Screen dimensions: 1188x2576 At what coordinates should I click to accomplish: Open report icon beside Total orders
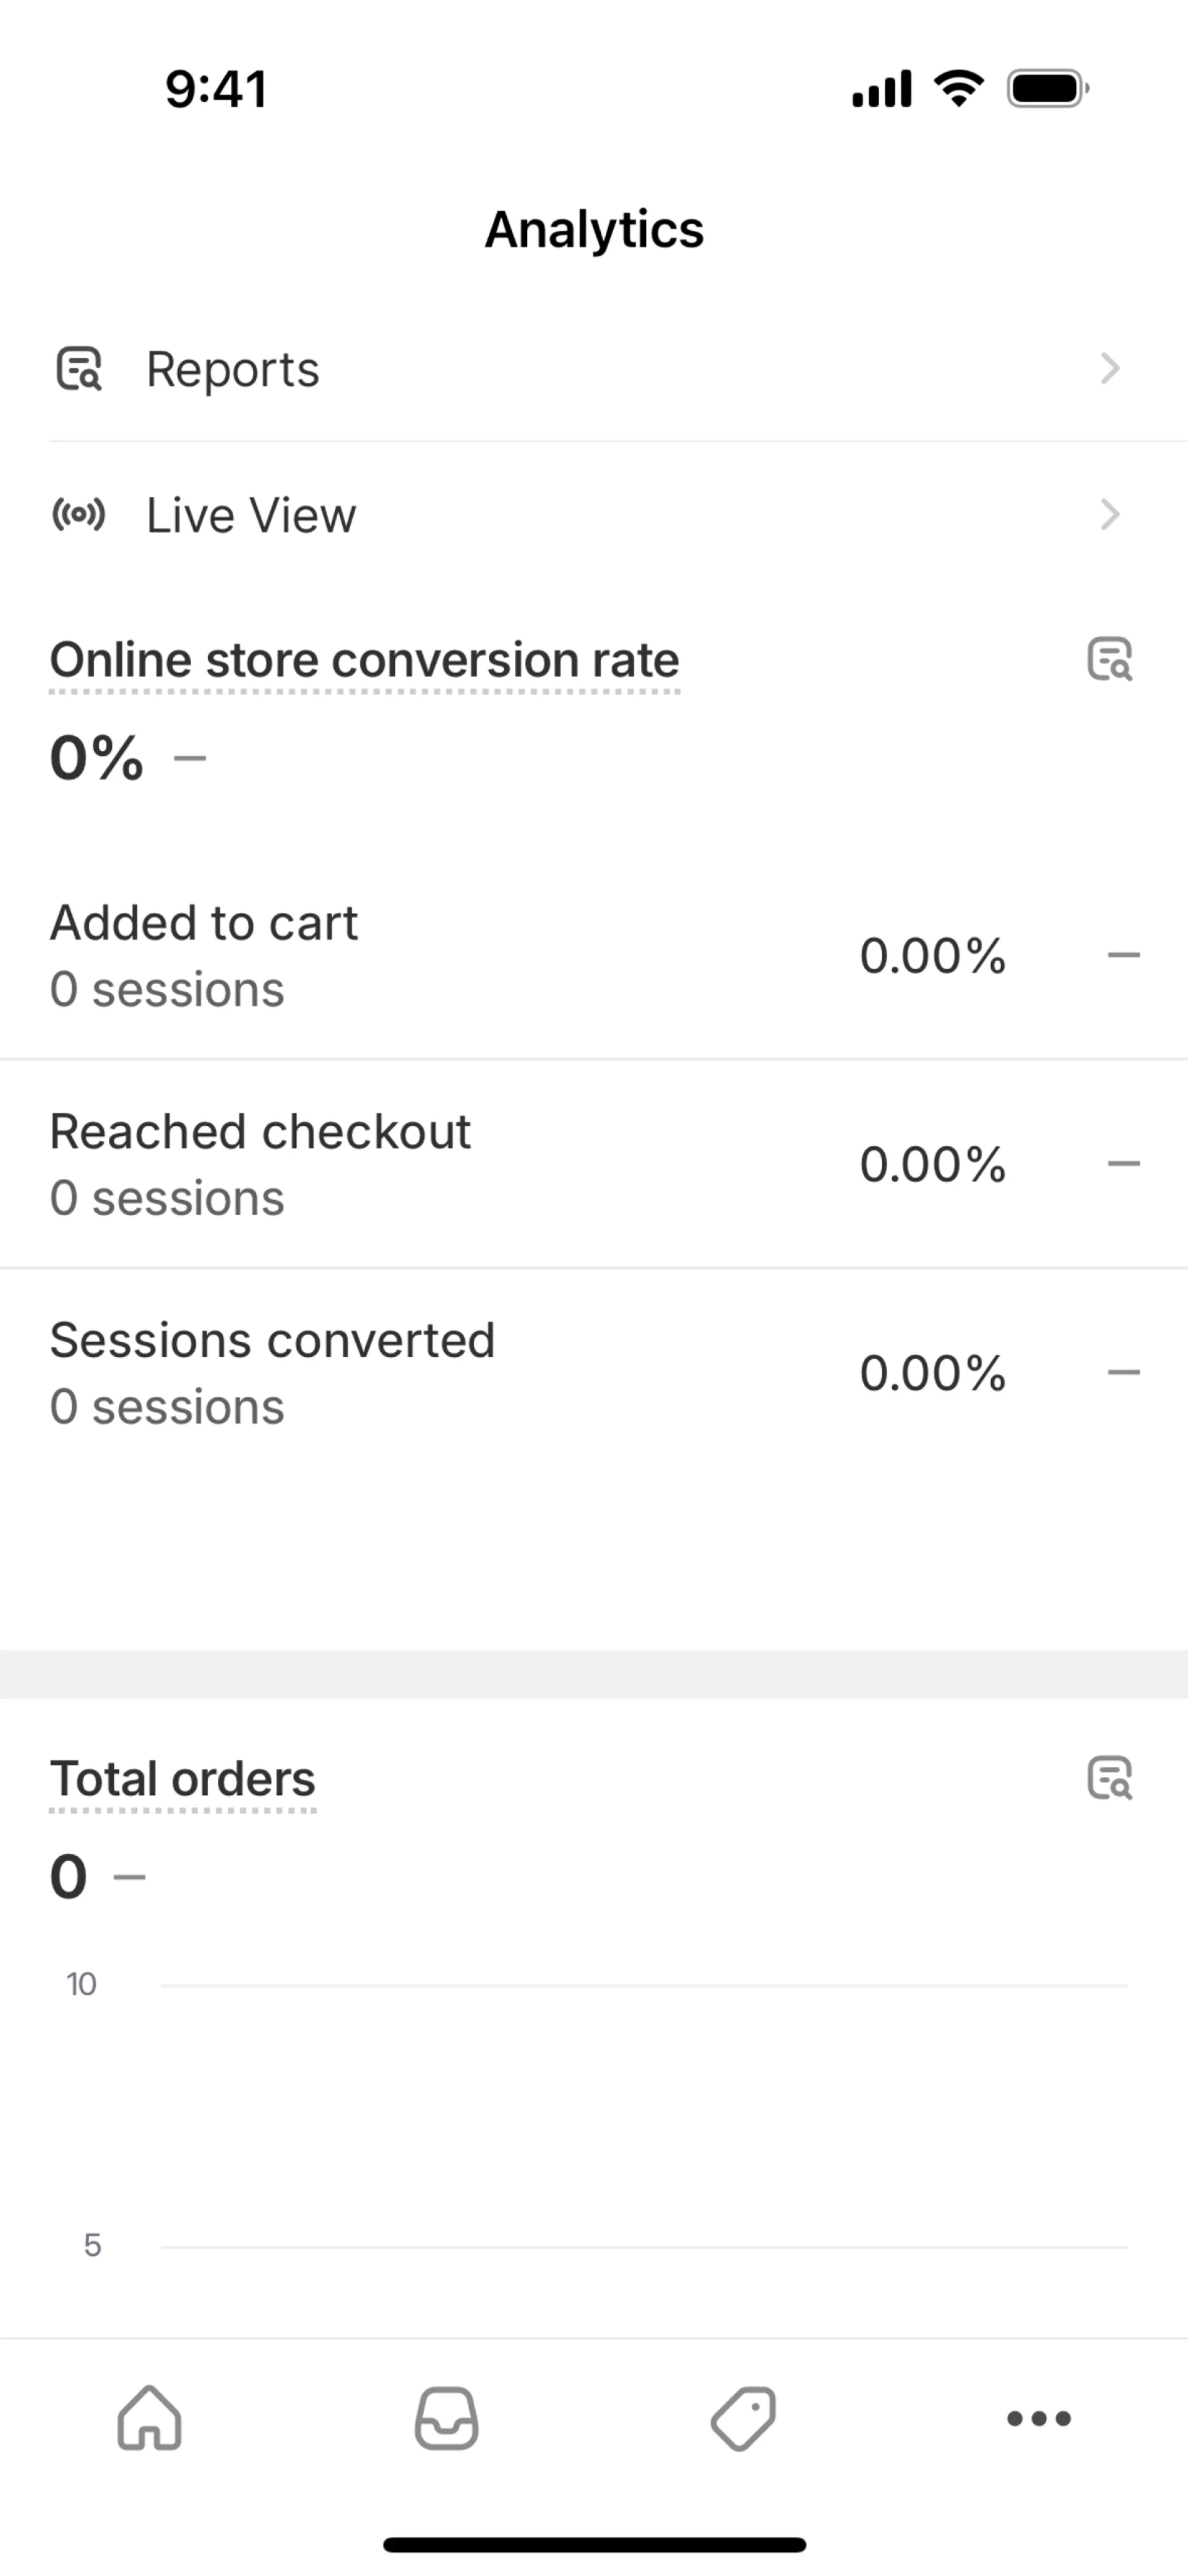1109,1778
